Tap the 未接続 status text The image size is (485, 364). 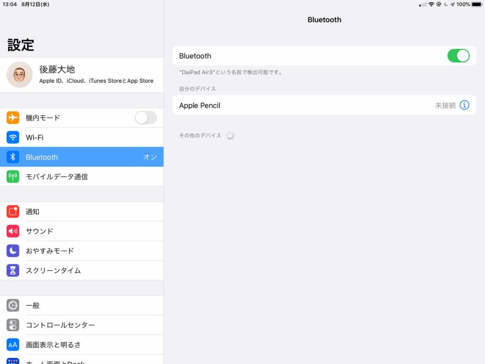coord(445,106)
